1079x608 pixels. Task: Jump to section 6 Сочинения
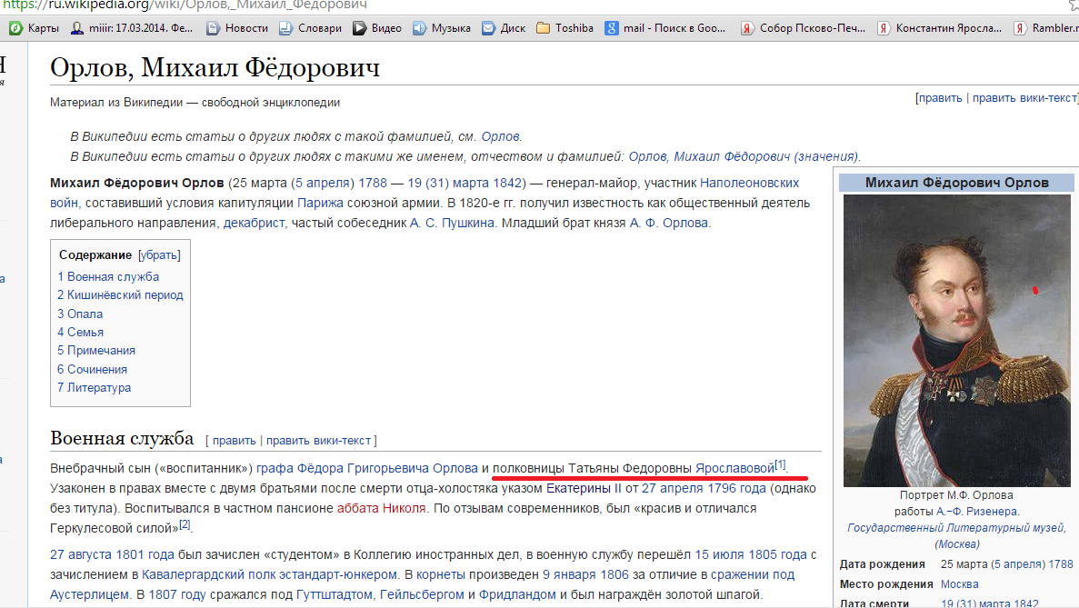tap(92, 369)
